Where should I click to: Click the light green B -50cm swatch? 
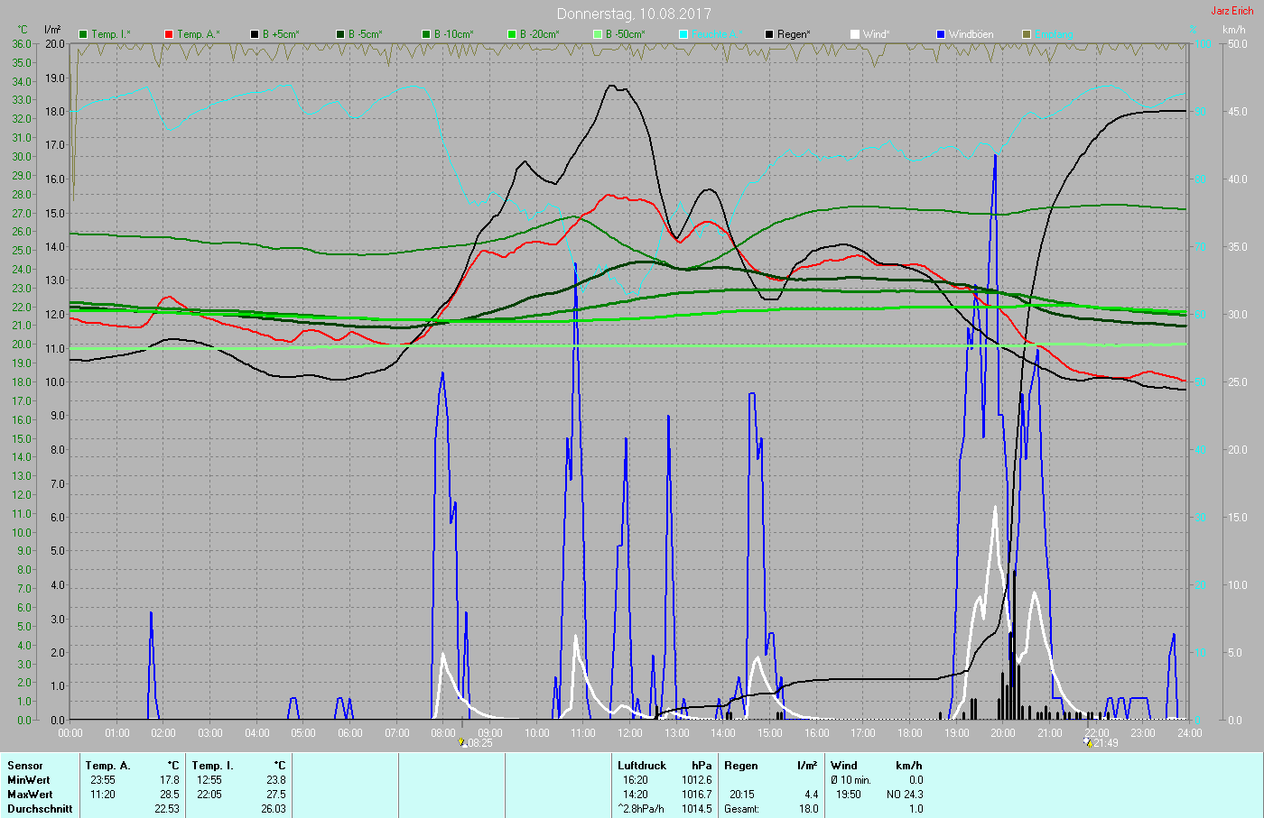click(x=598, y=34)
